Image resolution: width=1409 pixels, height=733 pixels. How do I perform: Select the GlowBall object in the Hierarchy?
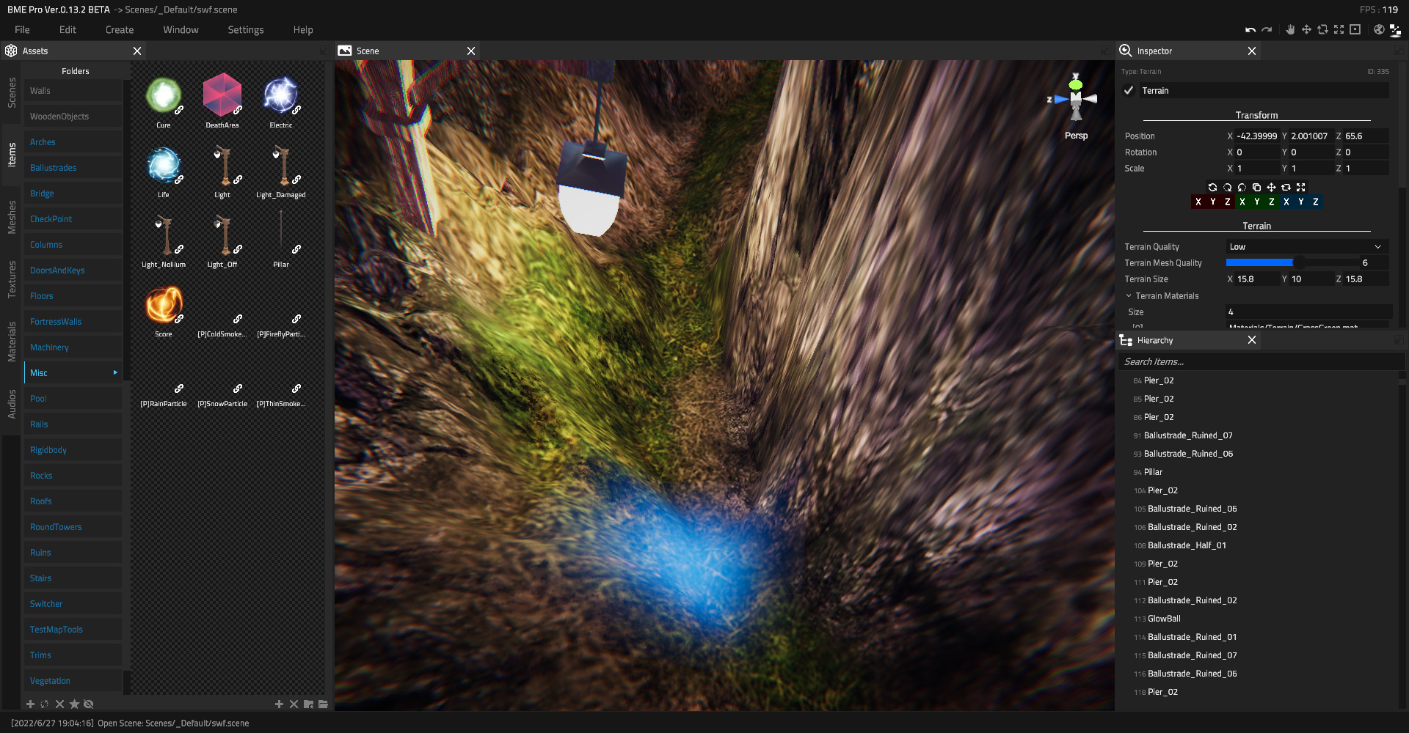click(1164, 618)
